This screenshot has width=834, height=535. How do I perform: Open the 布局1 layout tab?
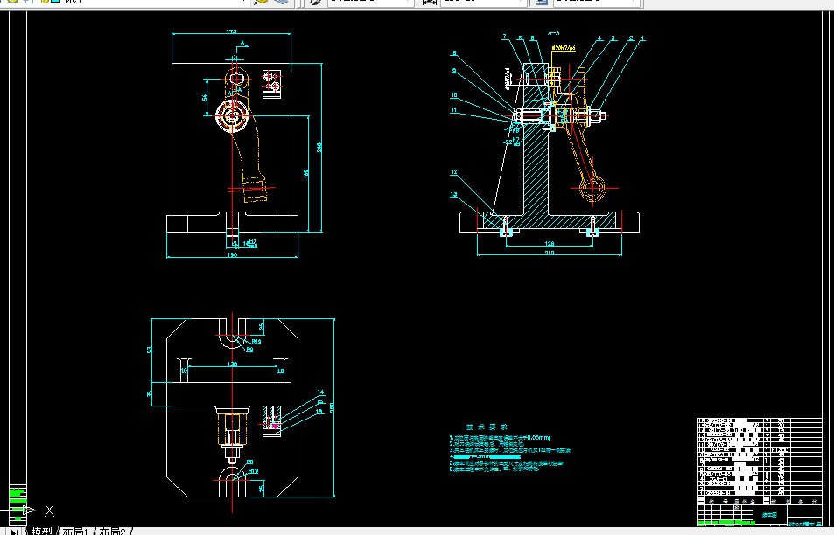74,531
